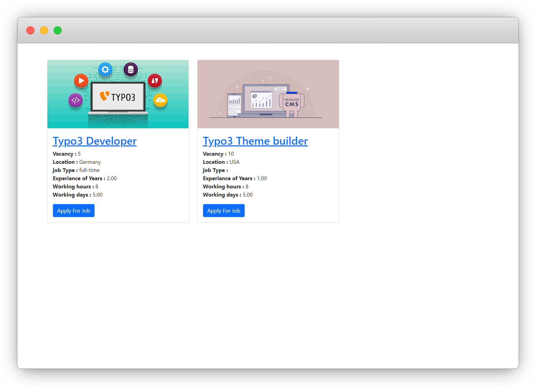Click the phone illustration in Theme builder image
The height and width of the screenshot is (386, 536).
(234, 105)
